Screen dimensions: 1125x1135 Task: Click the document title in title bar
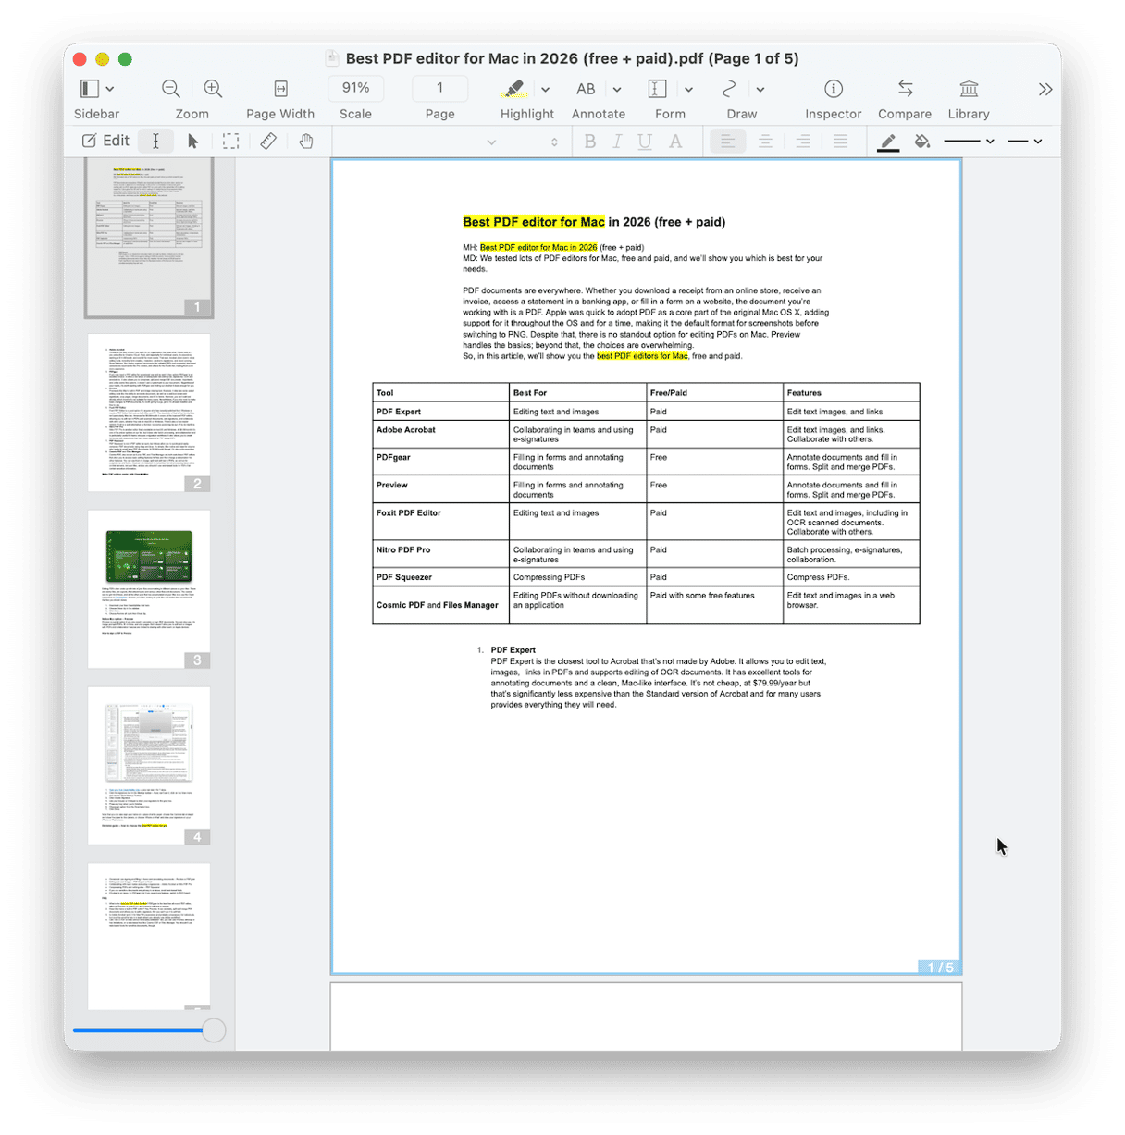click(572, 58)
